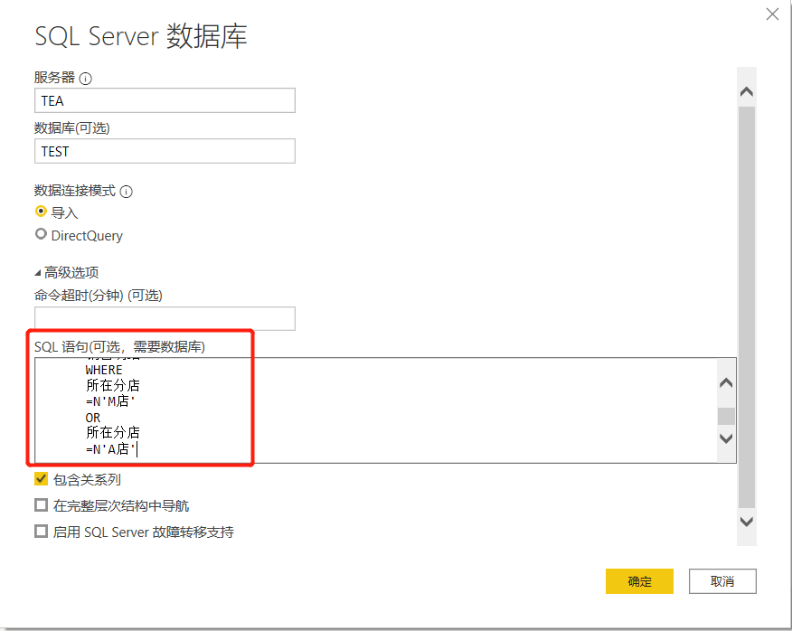Click the 数据库 input field containing TEST
This screenshot has width=792, height=631.
165,151
